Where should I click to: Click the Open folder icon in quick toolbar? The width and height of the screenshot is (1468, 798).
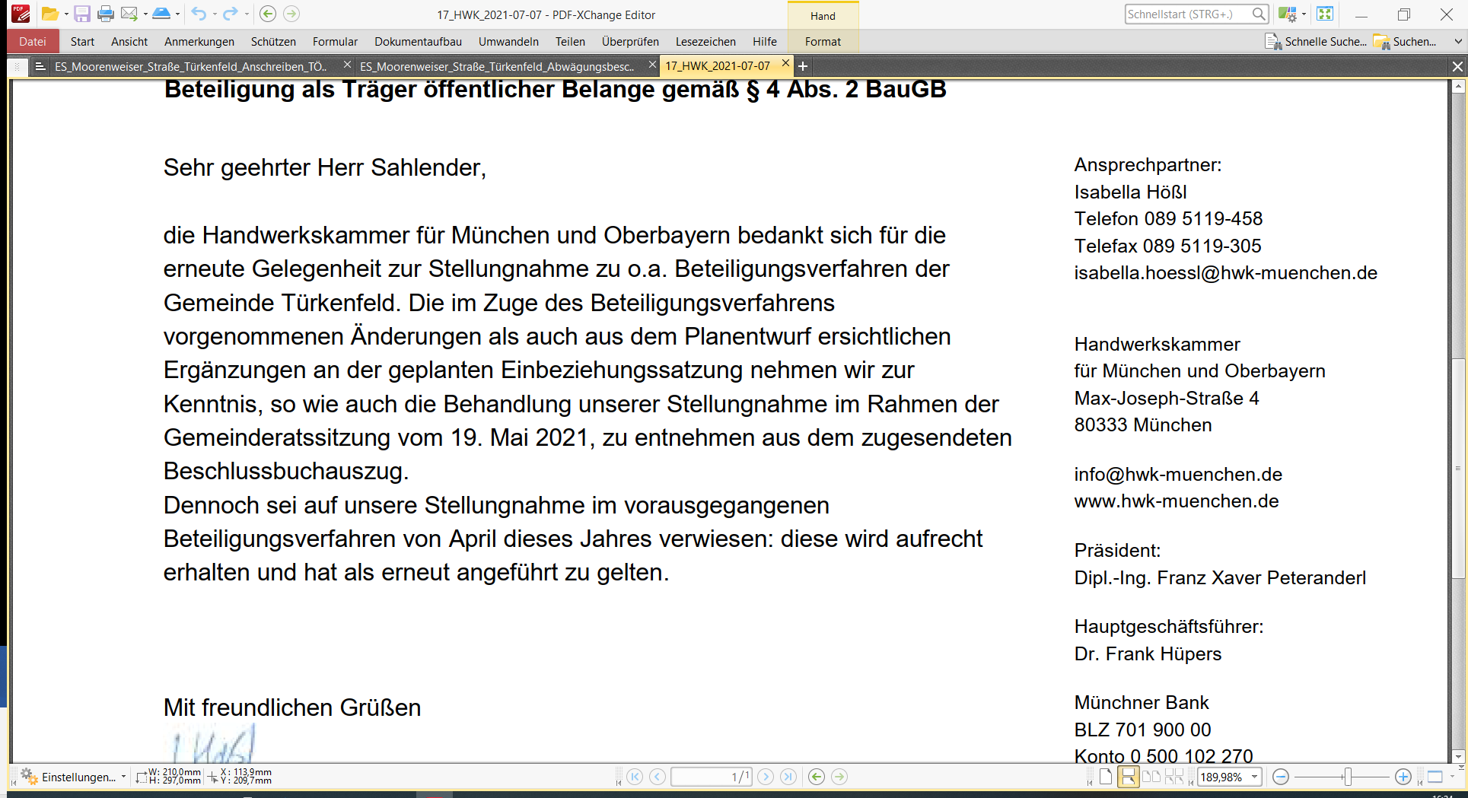49,14
